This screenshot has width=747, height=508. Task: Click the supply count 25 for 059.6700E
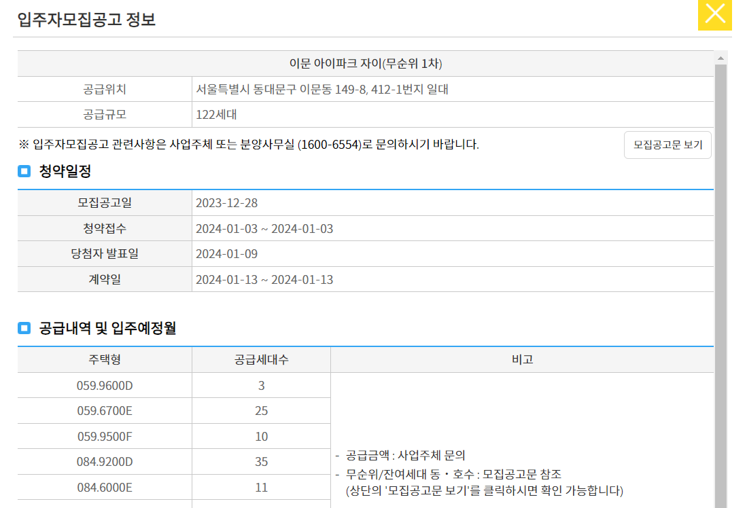pos(261,411)
